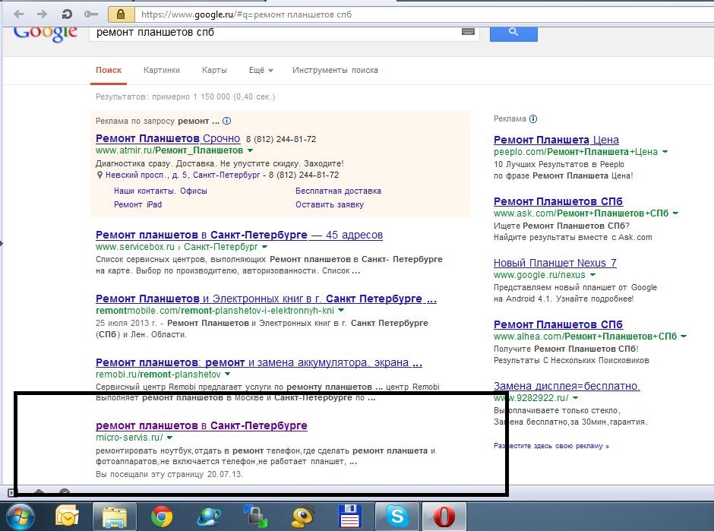Click the Google logo
714x531 pixels.
click(x=46, y=33)
